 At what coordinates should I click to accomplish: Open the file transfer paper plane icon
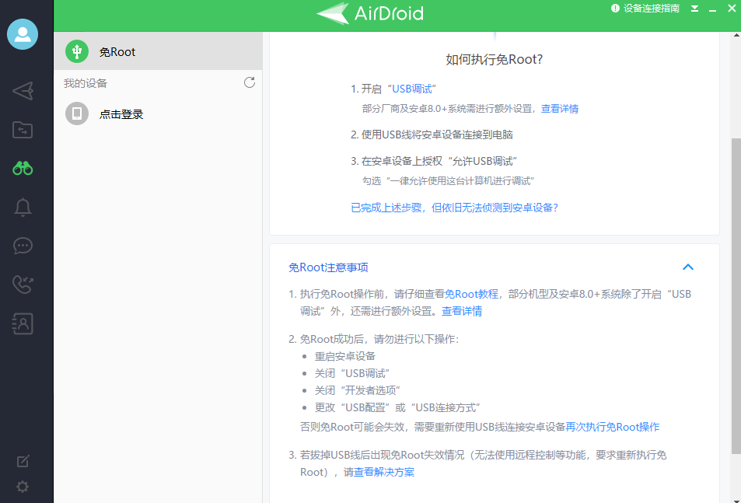[23, 91]
